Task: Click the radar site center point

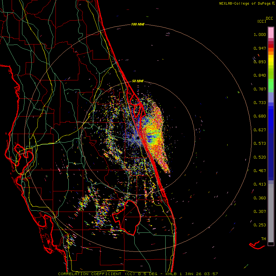Action: 138,139
